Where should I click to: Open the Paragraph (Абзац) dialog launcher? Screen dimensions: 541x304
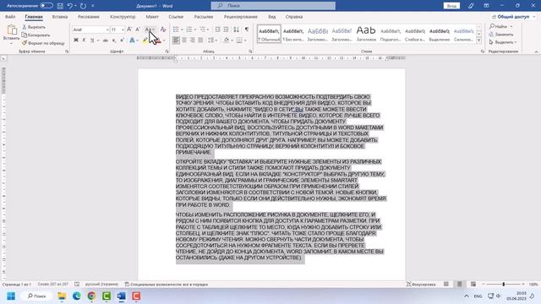[x=250, y=52]
